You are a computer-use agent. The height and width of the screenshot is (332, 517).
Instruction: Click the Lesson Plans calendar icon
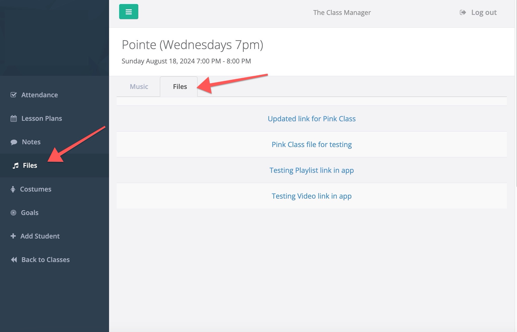(14, 118)
